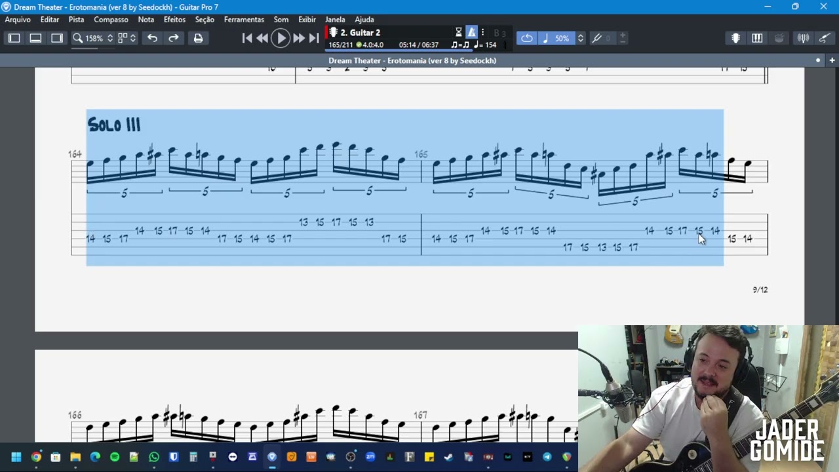The height and width of the screenshot is (472, 839).
Task: Open the Efeitos menu
Action: tap(174, 20)
